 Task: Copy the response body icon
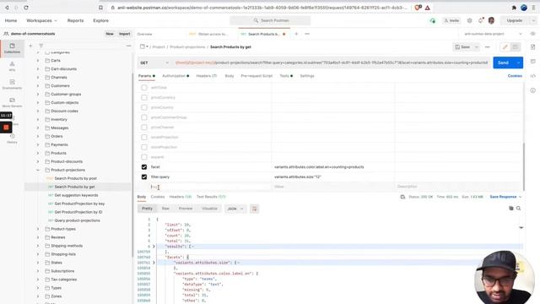[x=511, y=209]
